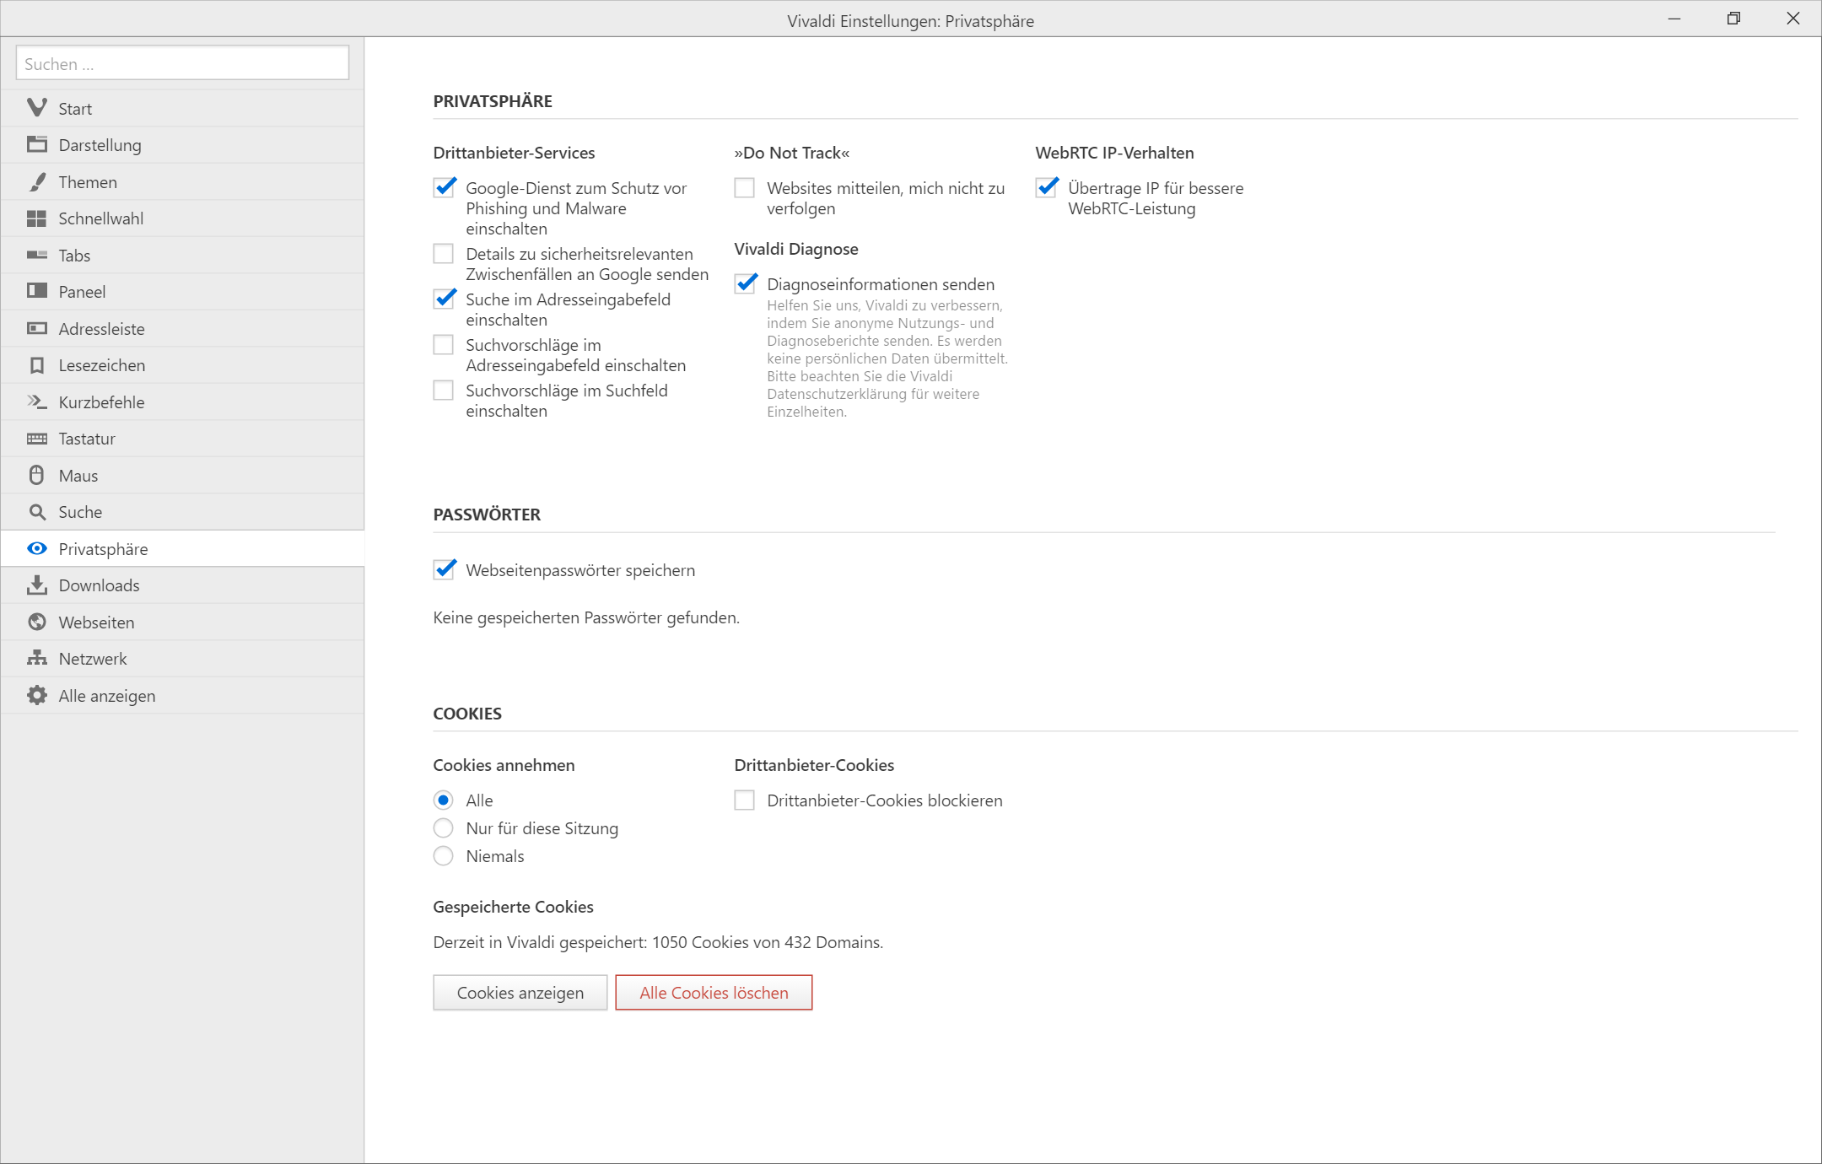Open Kurzbefehle via command prompt icon

click(x=36, y=401)
